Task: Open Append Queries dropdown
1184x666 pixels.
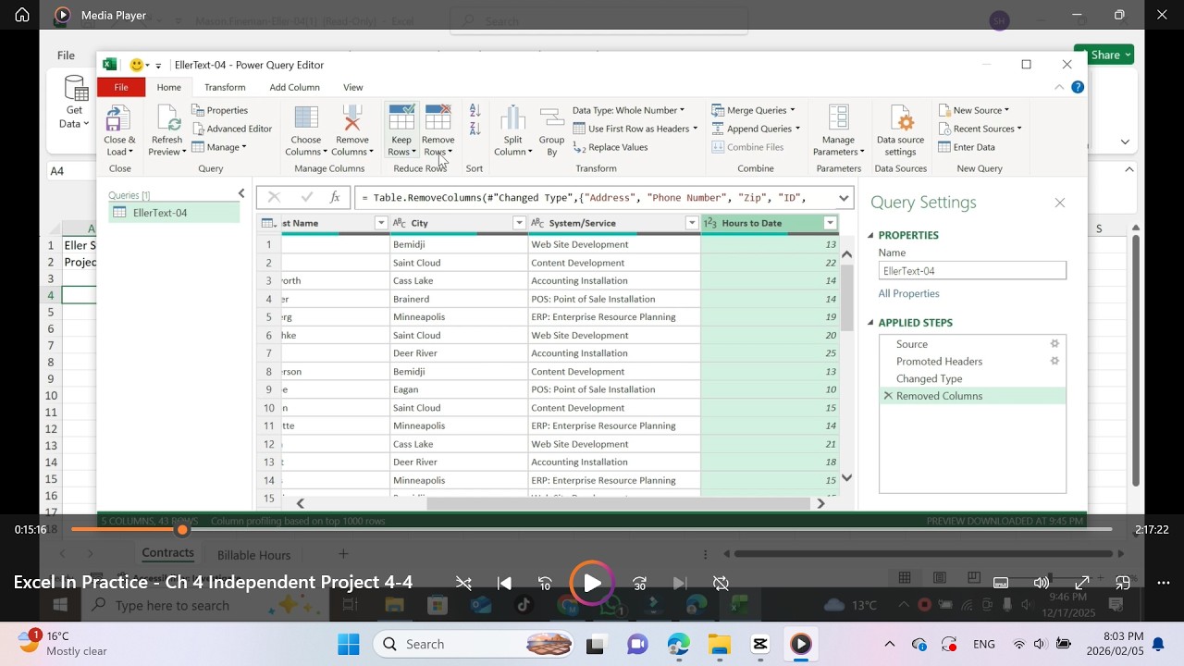Action: (x=756, y=129)
